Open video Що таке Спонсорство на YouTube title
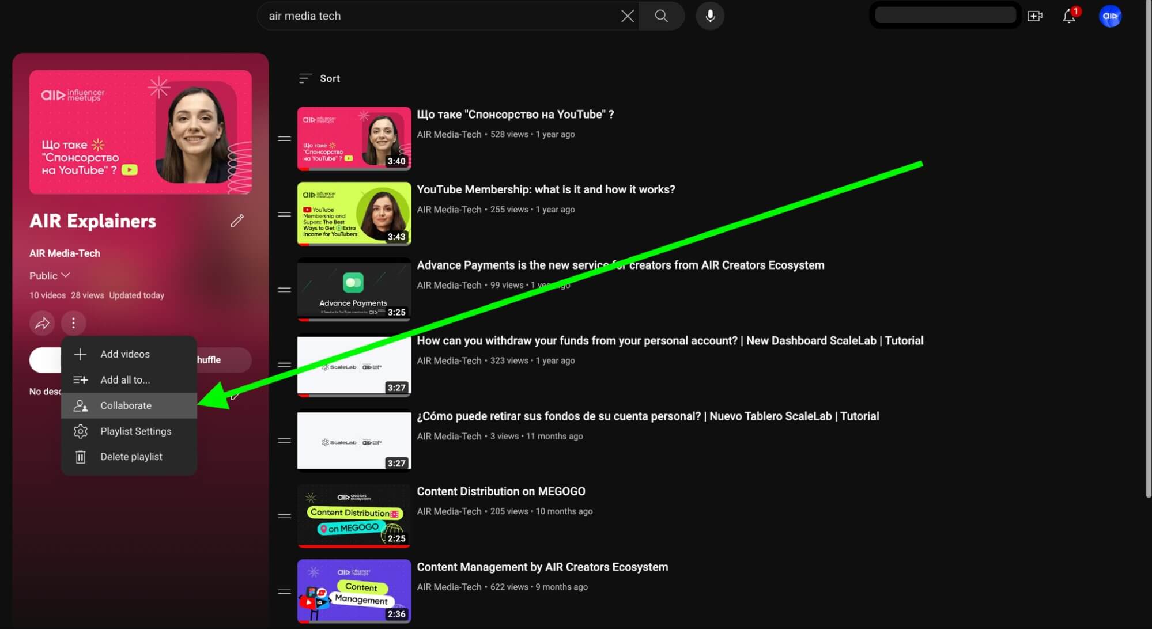This screenshot has width=1152, height=630. [x=515, y=115]
